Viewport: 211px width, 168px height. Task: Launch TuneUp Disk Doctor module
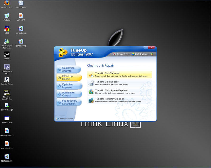(x=119, y=83)
